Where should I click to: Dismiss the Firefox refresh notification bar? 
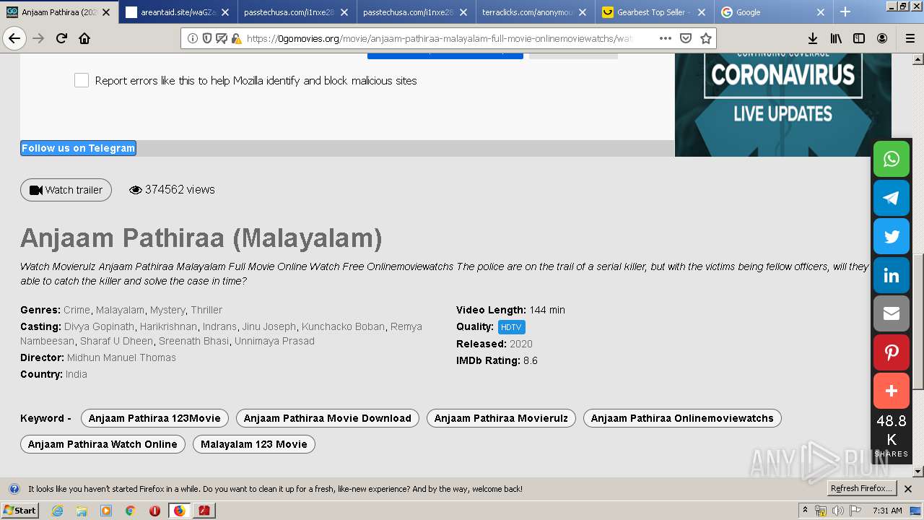[908, 489]
